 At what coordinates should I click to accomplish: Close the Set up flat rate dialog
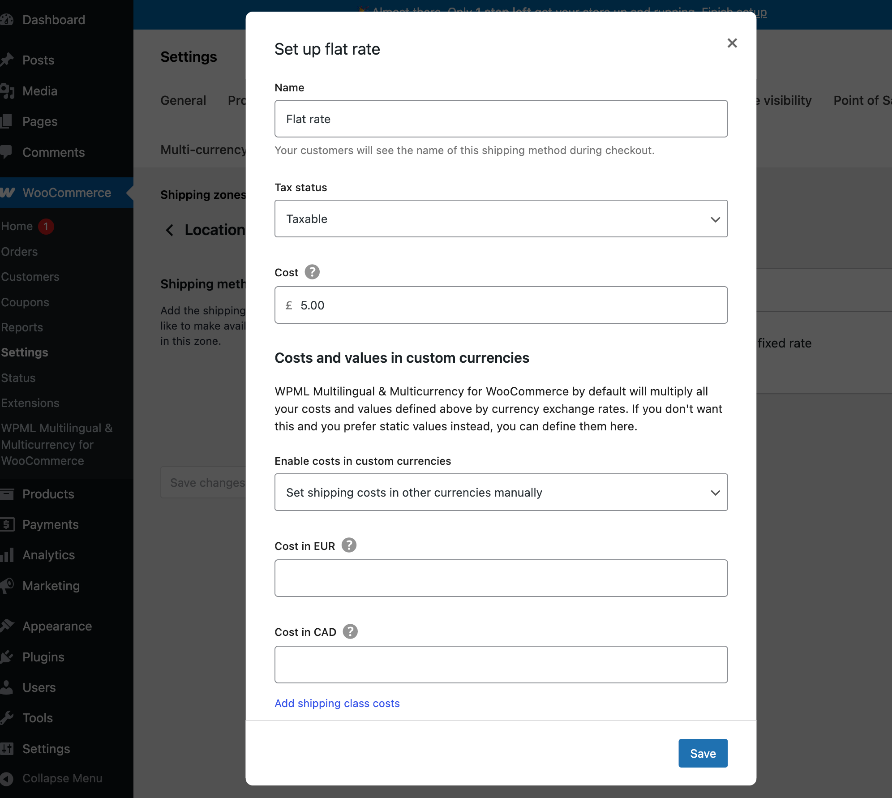coord(732,43)
